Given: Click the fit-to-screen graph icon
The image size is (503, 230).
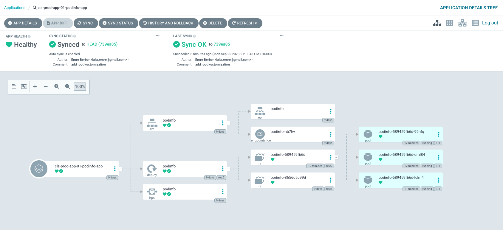Looking at the screenshot, I should click(x=24, y=86).
